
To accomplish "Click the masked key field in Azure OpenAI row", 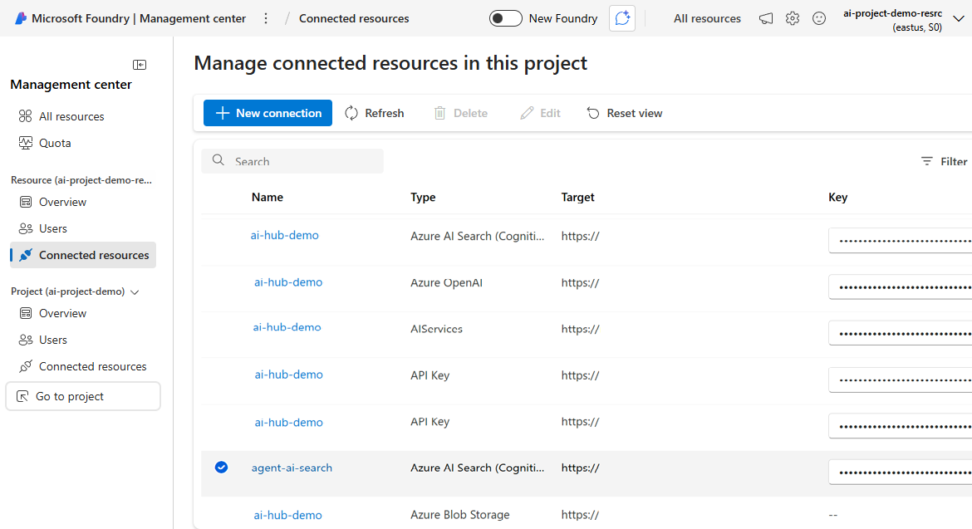I will 900,287.
